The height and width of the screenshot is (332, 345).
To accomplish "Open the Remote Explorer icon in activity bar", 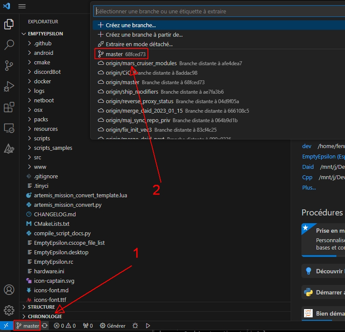I will click(x=9, y=128).
